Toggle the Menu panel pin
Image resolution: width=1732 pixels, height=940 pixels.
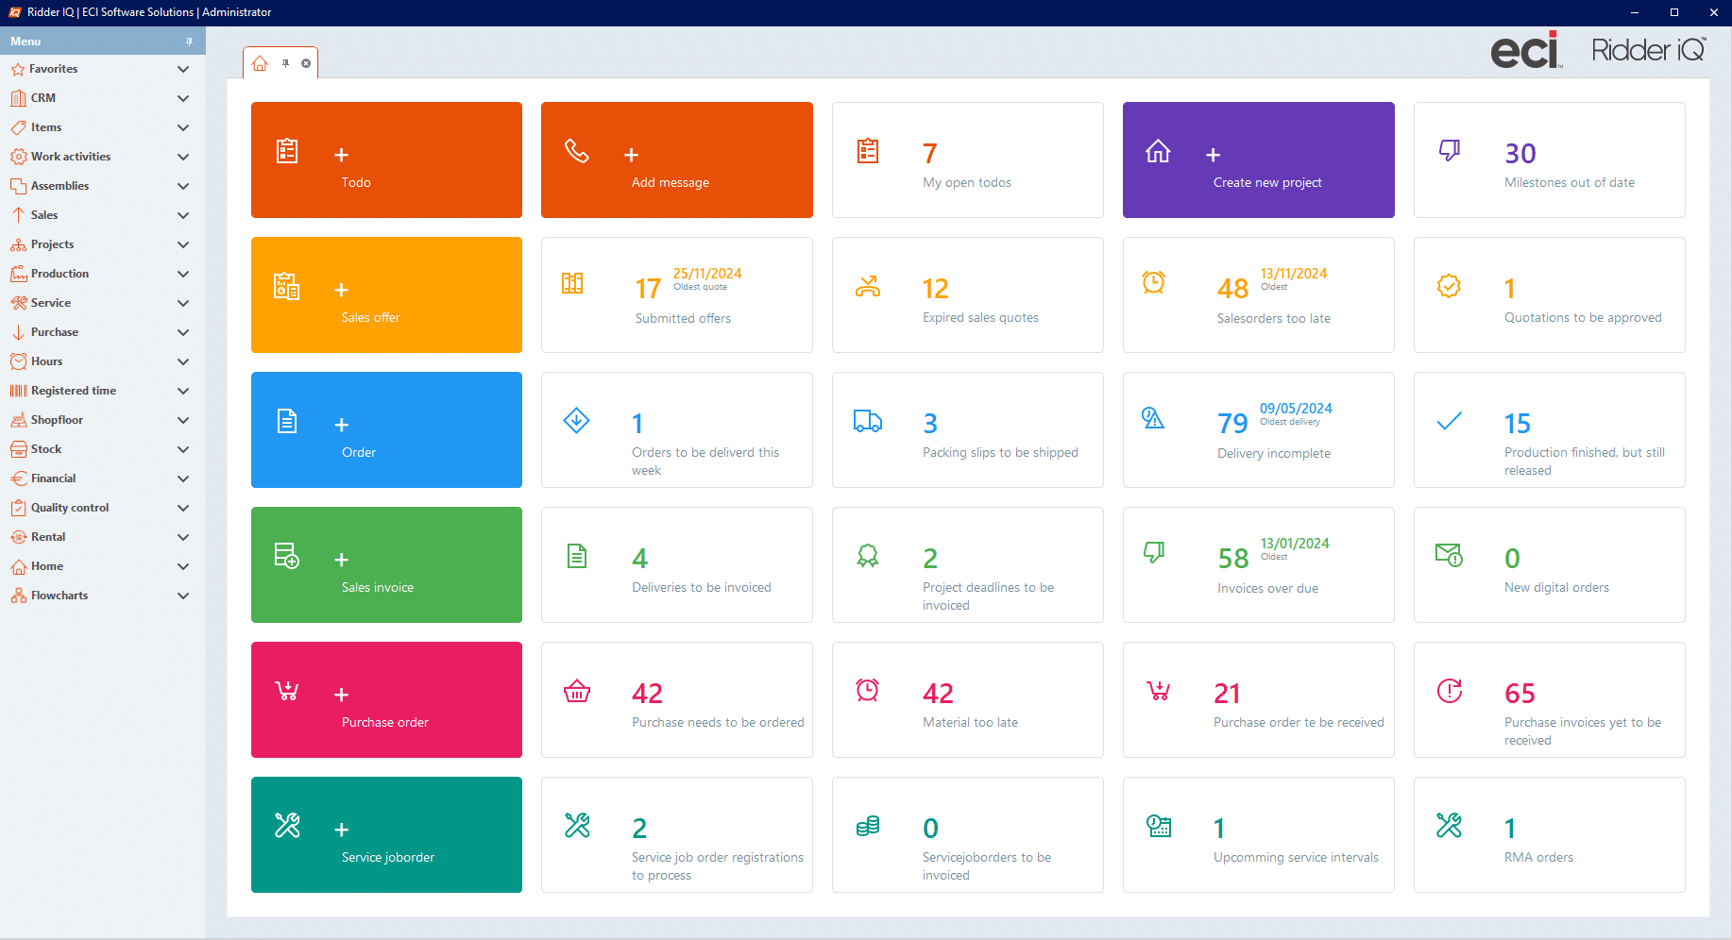click(189, 42)
